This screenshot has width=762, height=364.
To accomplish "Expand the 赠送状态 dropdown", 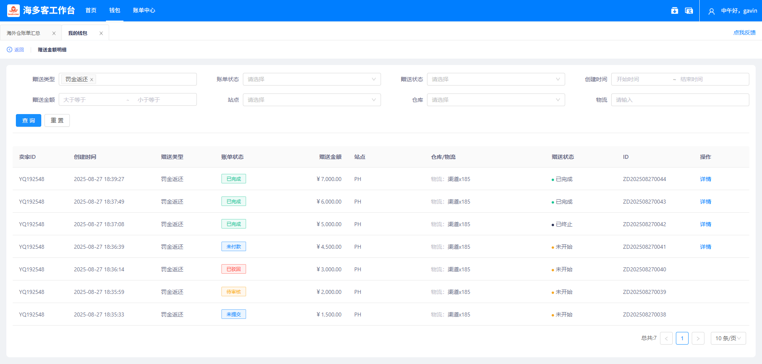I will [x=496, y=79].
